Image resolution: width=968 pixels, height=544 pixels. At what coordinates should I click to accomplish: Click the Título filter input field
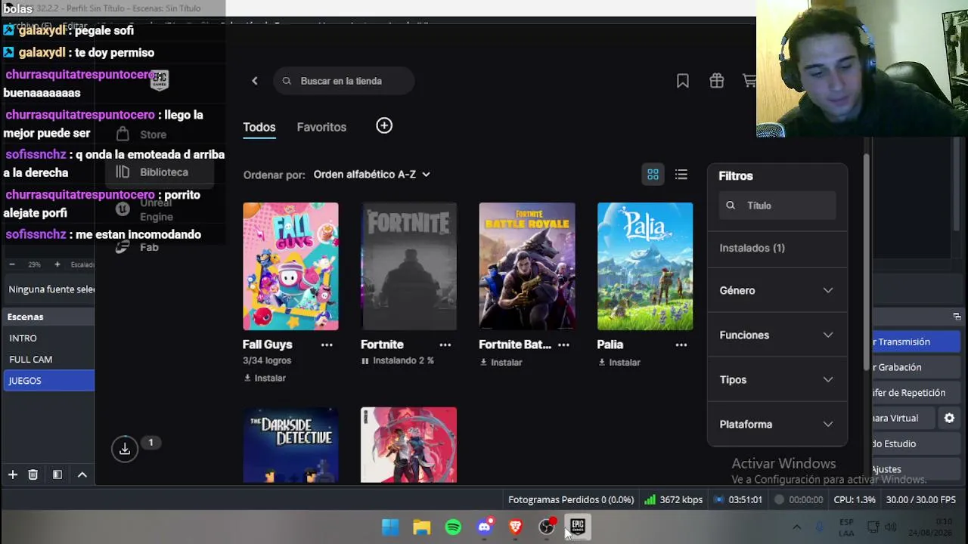pyautogui.click(x=777, y=206)
